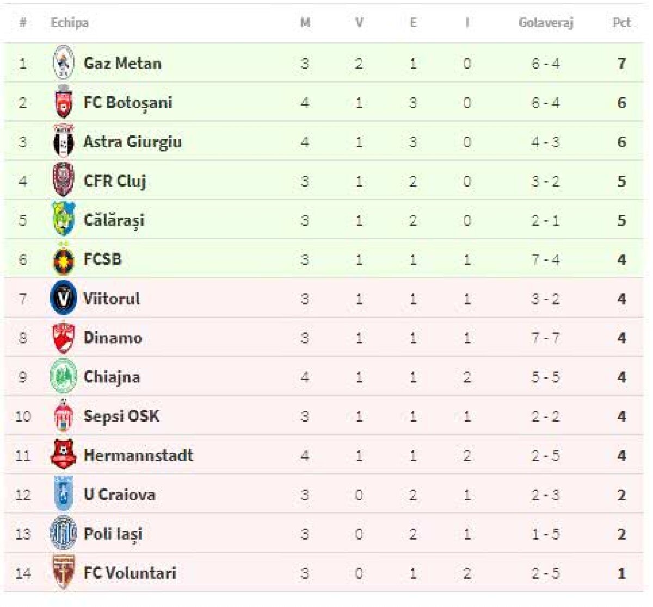Click the Gaz Metan club crest
Image resolution: width=653 pixels, height=607 pixels.
point(64,63)
